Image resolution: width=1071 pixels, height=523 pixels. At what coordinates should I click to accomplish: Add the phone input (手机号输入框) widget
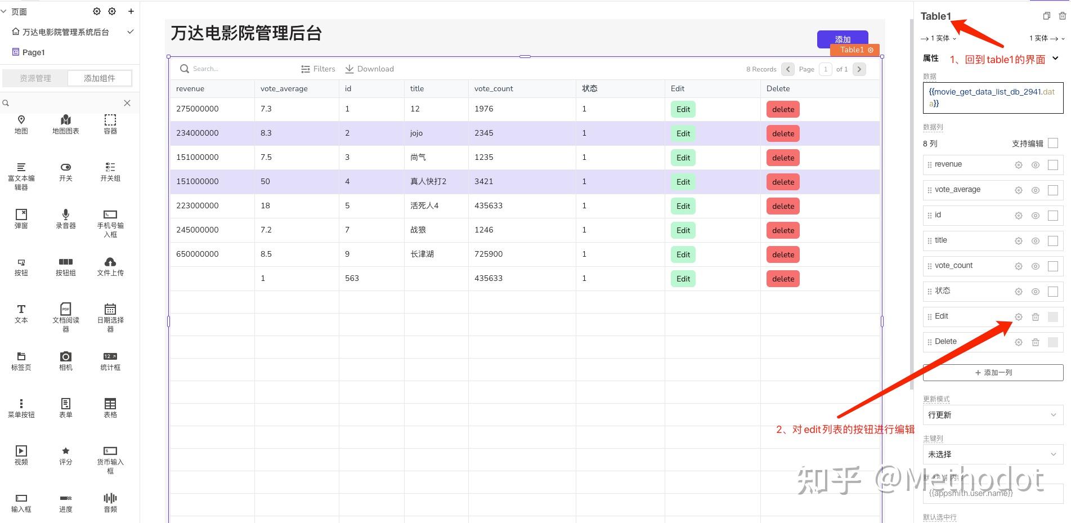[110, 223]
